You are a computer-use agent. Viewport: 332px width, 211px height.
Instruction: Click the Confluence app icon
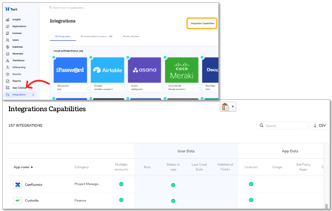coord(17,185)
